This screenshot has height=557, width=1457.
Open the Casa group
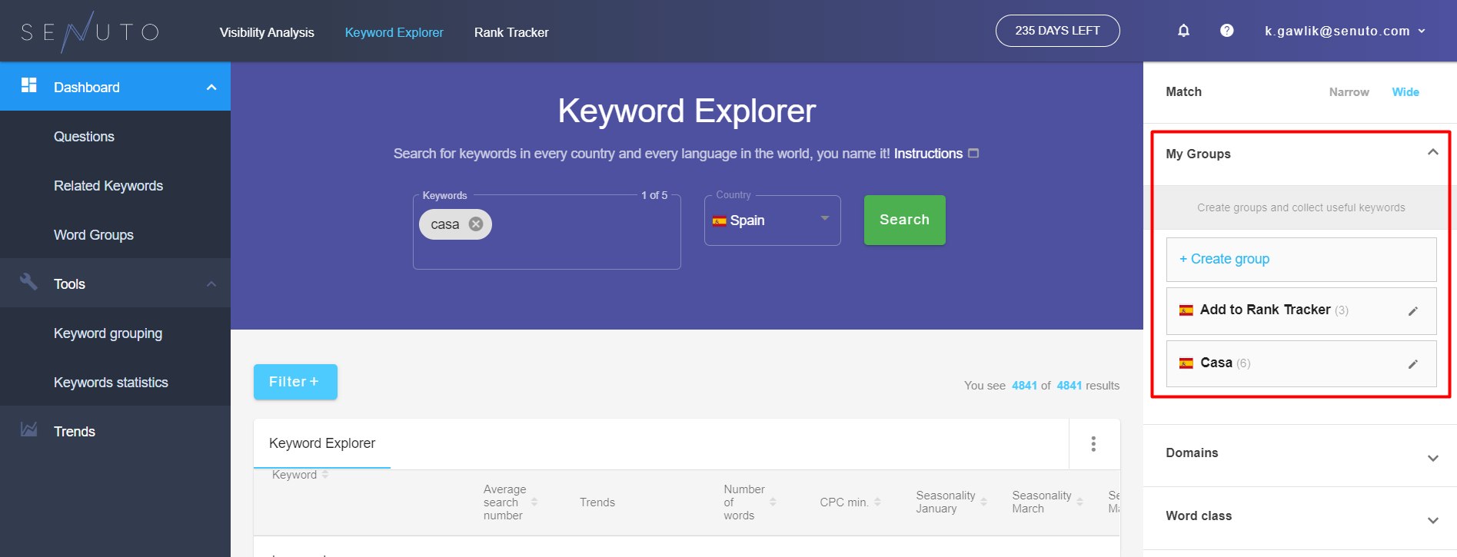coord(1301,363)
